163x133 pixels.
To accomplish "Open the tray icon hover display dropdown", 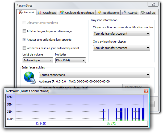I will [x=122, y=48].
